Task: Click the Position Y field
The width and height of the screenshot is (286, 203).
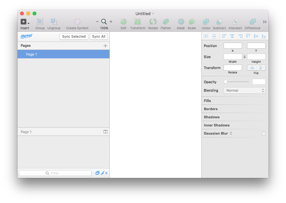Action: tap(256, 45)
